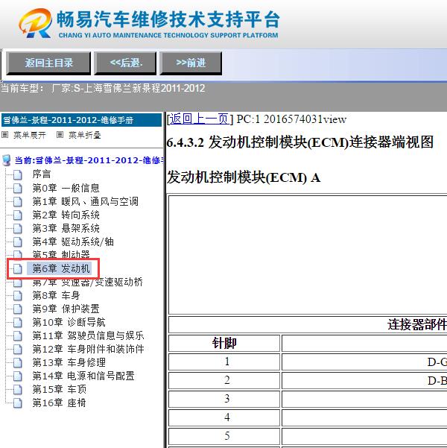Click the 发动机控制模块(ECM) A subheading

click(244, 177)
